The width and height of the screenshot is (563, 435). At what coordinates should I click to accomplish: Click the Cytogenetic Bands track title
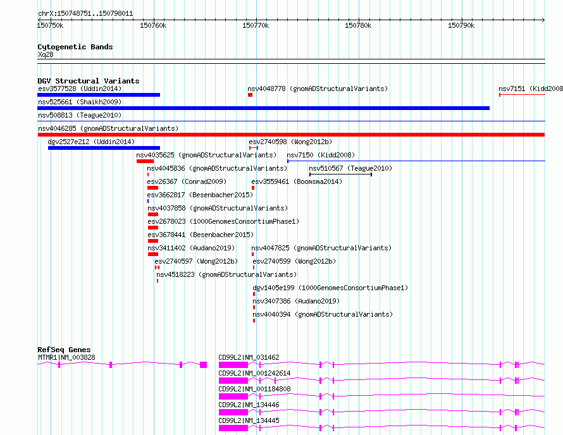coord(75,47)
